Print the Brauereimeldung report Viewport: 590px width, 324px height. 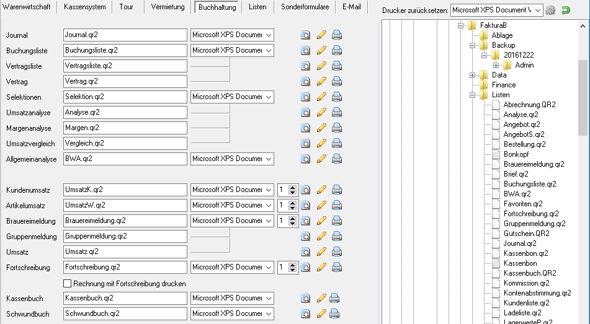click(337, 221)
